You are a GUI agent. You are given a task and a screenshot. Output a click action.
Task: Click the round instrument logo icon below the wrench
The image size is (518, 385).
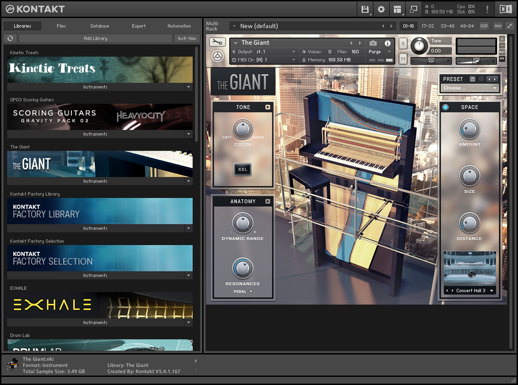click(217, 56)
